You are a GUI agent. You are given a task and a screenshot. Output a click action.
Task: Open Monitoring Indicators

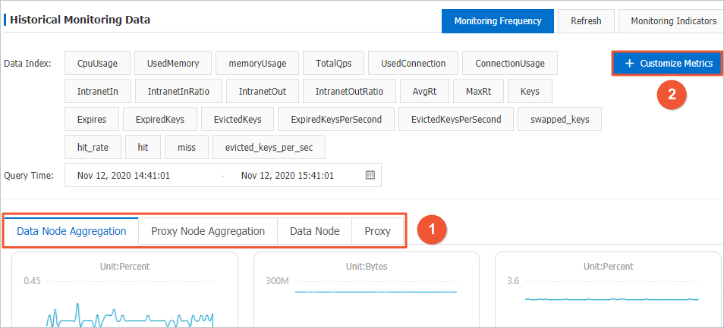click(673, 21)
